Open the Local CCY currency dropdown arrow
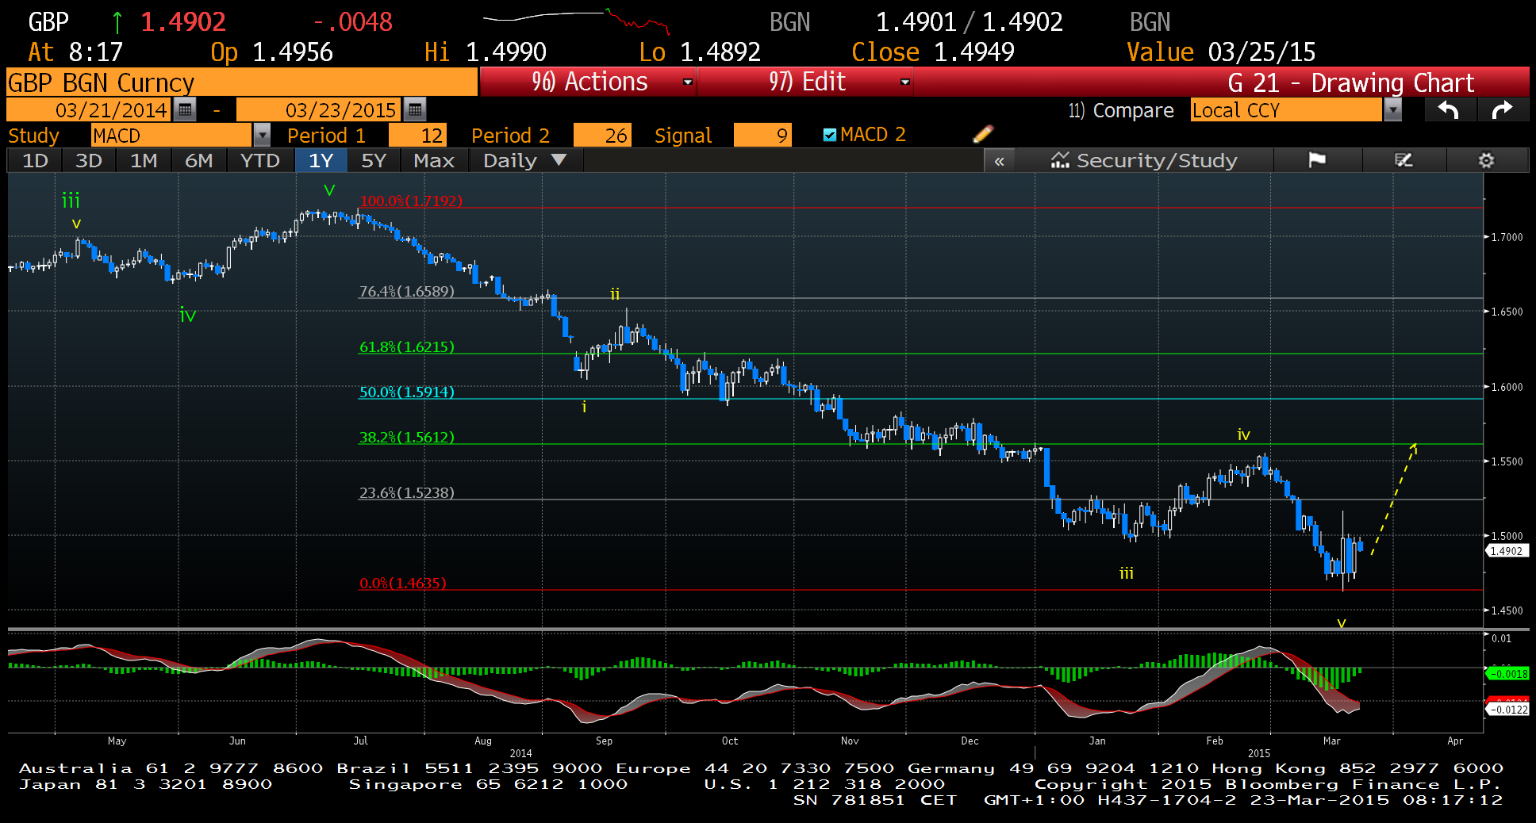Screen dimensions: 1536x823 1392,110
